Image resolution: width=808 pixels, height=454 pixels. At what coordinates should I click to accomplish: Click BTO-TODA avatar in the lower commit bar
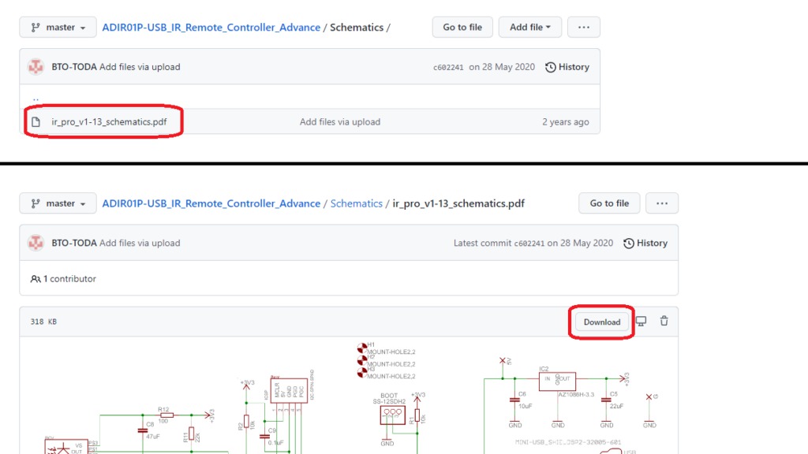coord(36,243)
